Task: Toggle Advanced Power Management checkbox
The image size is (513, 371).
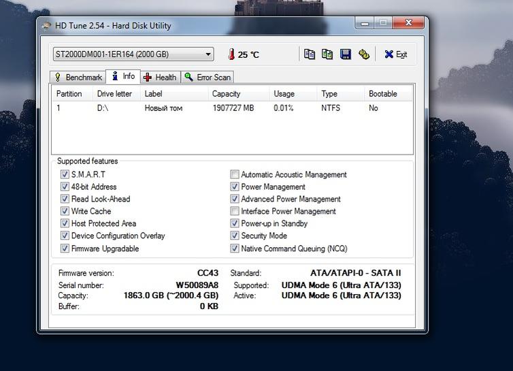Action: [x=235, y=199]
